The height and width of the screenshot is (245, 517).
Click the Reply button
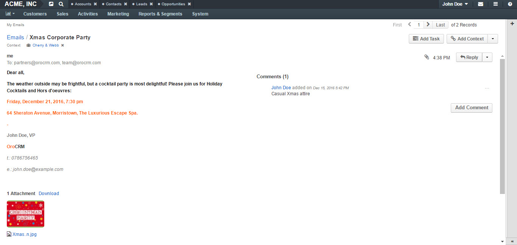click(x=469, y=57)
